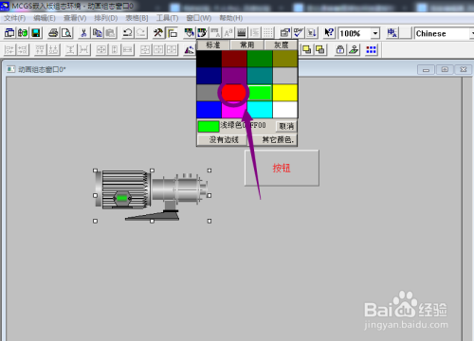474x341 pixels.
Task: Click the Chinese language switch icon
Action: (x=392, y=33)
